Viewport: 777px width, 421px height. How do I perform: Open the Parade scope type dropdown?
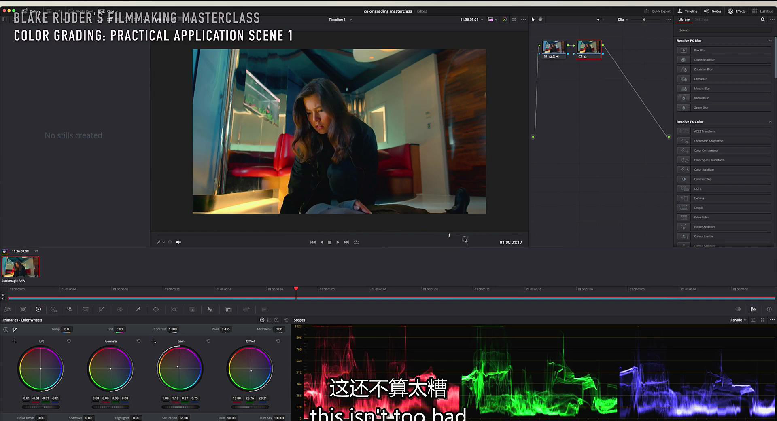[738, 320]
